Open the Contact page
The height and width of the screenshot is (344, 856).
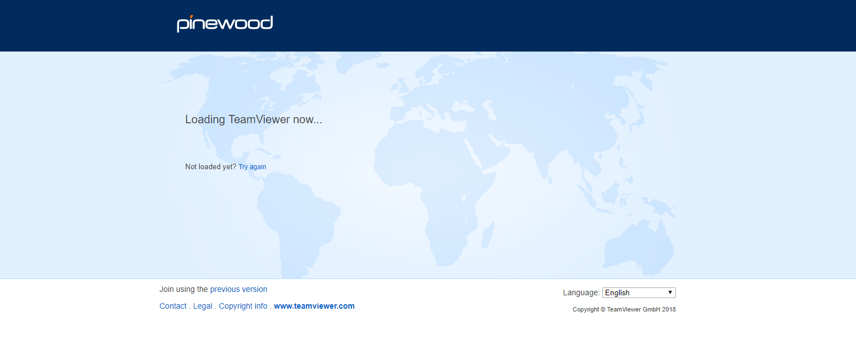pyautogui.click(x=173, y=306)
